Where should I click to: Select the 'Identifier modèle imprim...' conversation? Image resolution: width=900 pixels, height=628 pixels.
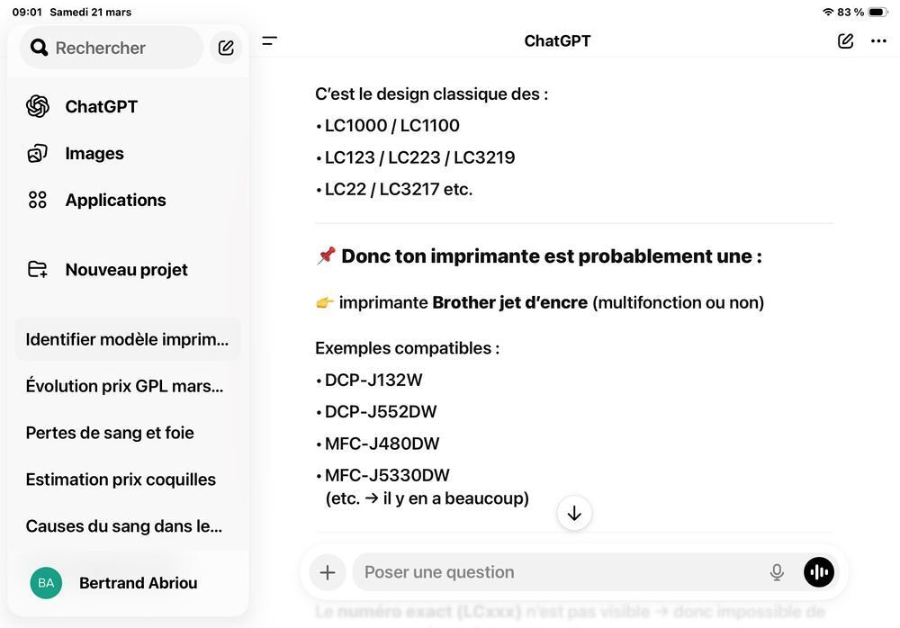coord(128,339)
